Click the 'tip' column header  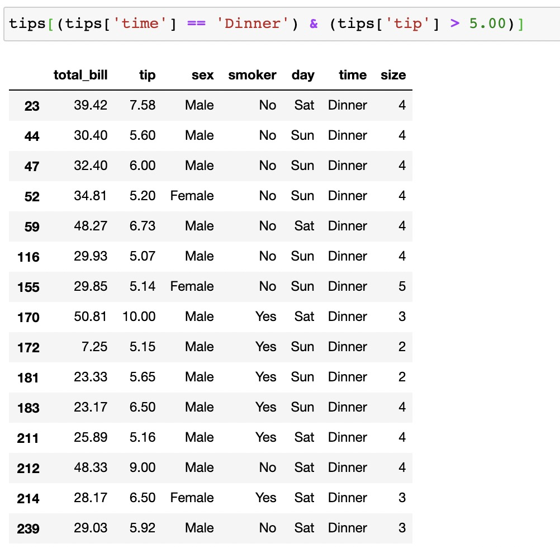[147, 75]
